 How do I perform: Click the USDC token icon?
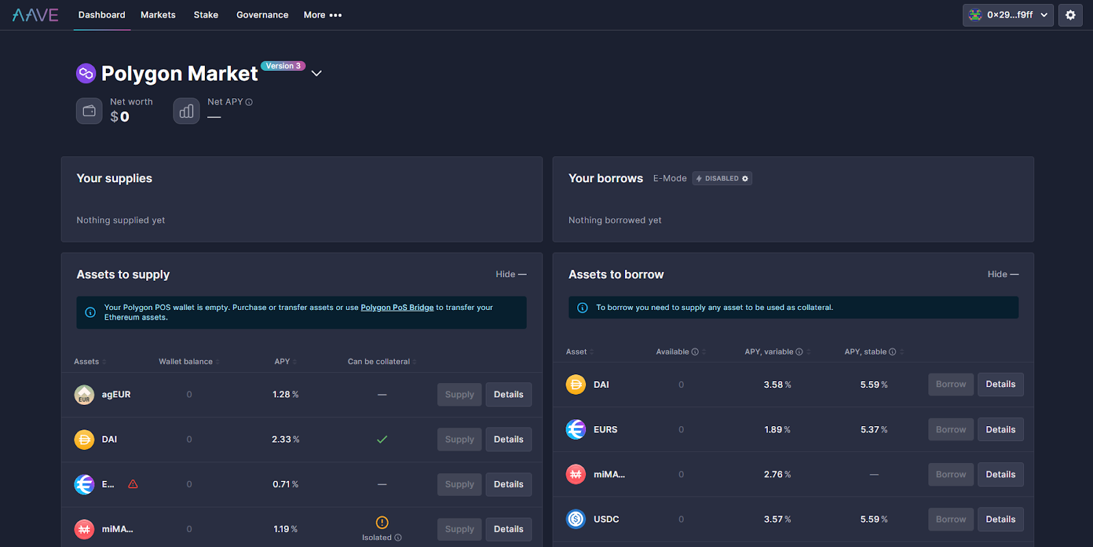point(576,519)
